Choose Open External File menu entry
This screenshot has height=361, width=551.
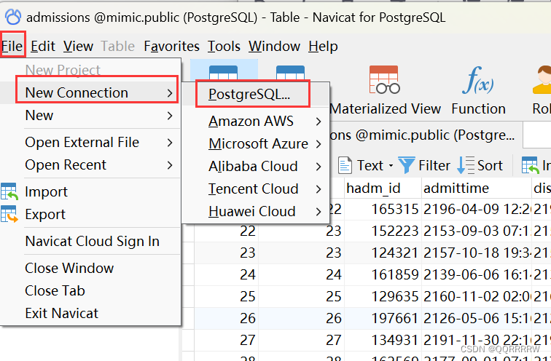click(90, 143)
